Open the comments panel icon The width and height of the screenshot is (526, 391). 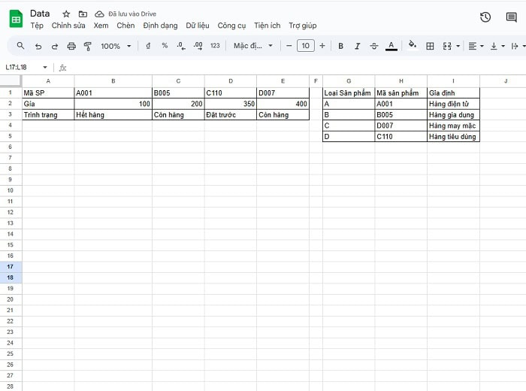(512, 17)
